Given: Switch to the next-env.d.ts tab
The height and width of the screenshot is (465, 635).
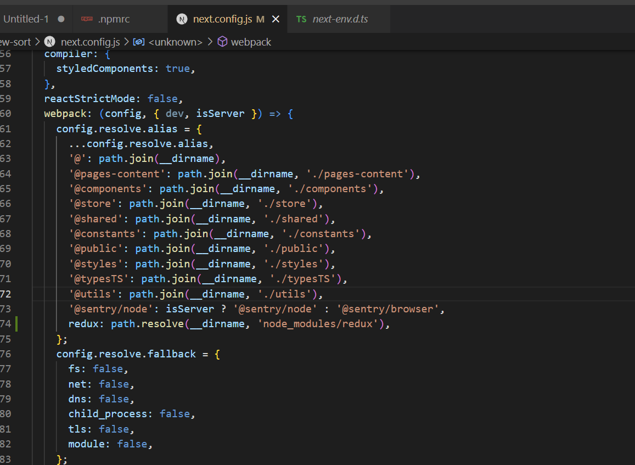Looking at the screenshot, I should tap(339, 18).
